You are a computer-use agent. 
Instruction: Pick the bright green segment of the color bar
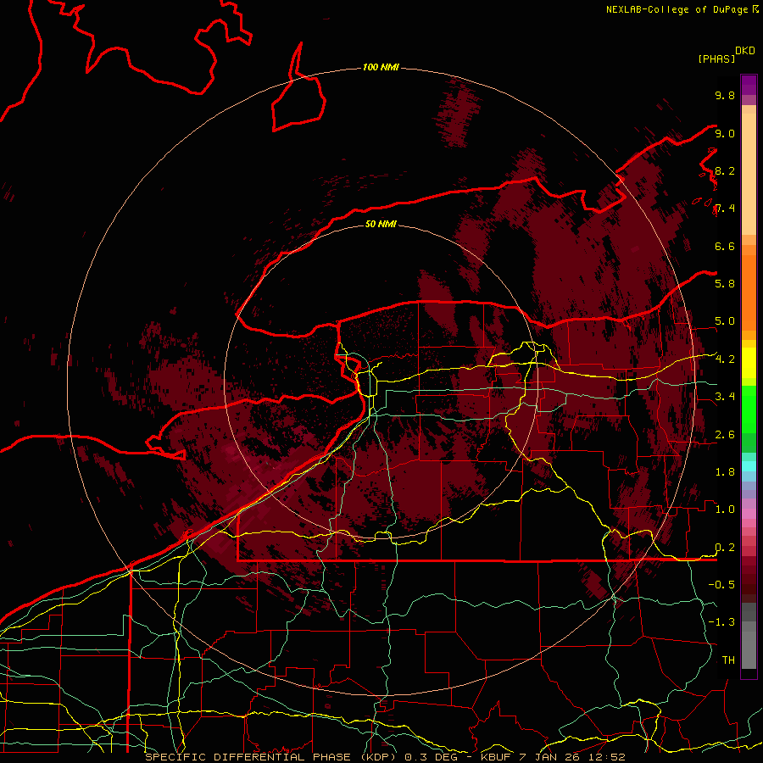click(749, 409)
